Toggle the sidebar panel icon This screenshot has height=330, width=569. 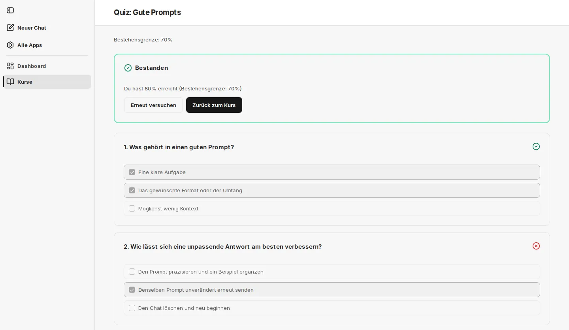pyautogui.click(x=10, y=10)
